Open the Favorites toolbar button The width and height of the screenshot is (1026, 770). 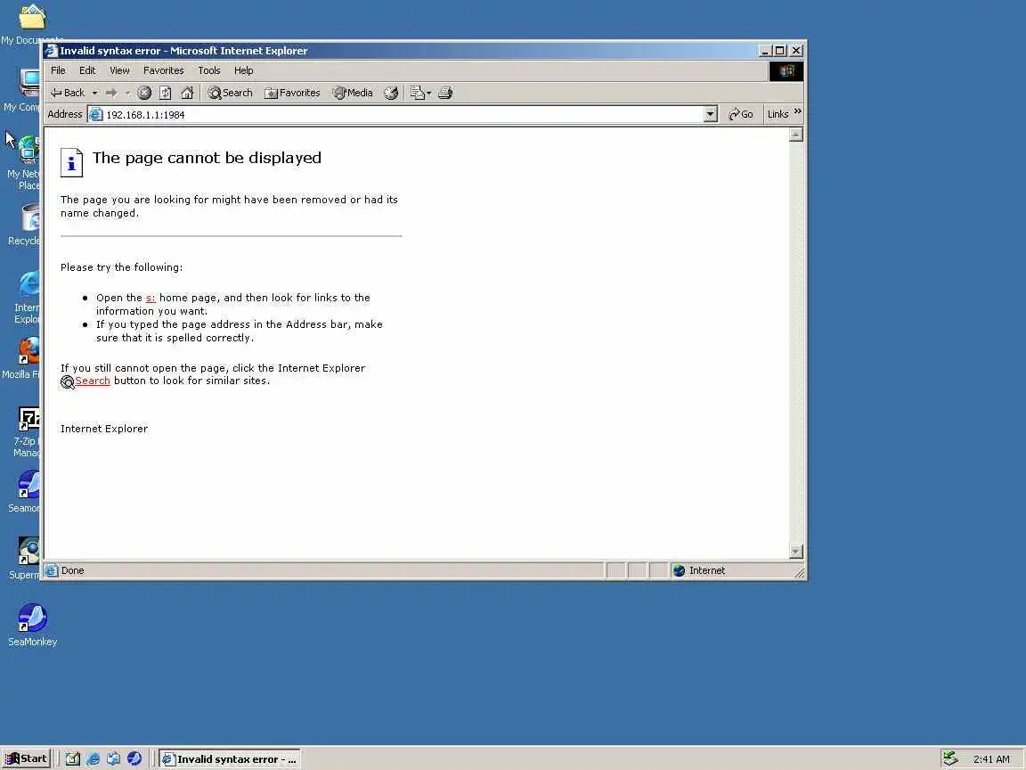click(x=292, y=93)
